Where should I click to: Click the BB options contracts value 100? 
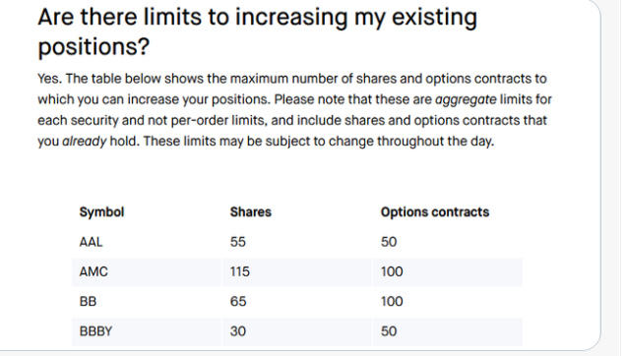click(392, 302)
